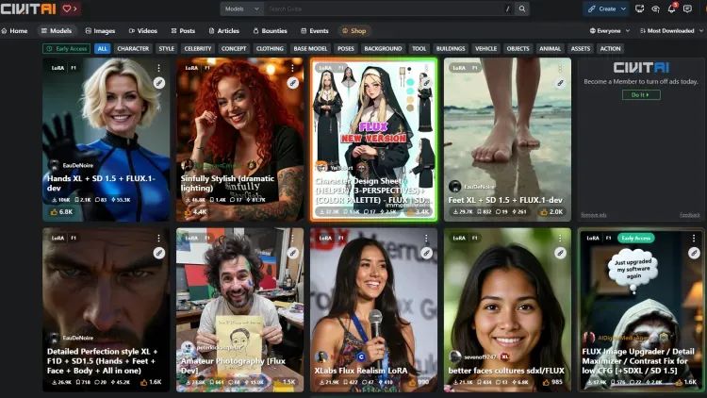Open three-dot menu on Detailed Perfection style card
Viewport: 707px width, 398px height.
[x=158, y=238]
